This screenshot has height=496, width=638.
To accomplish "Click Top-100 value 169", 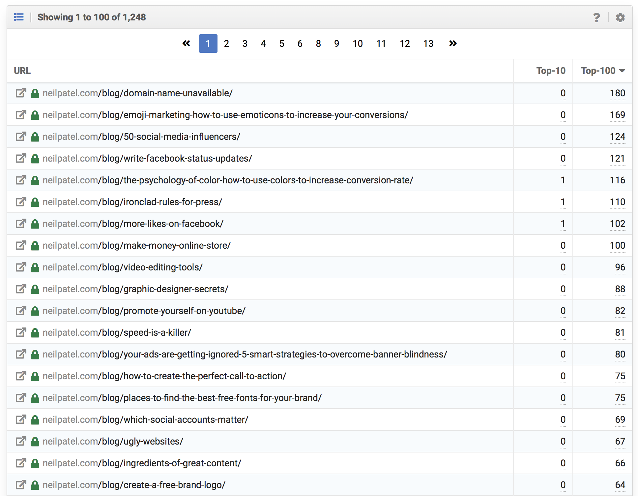I will coord(617,115).
